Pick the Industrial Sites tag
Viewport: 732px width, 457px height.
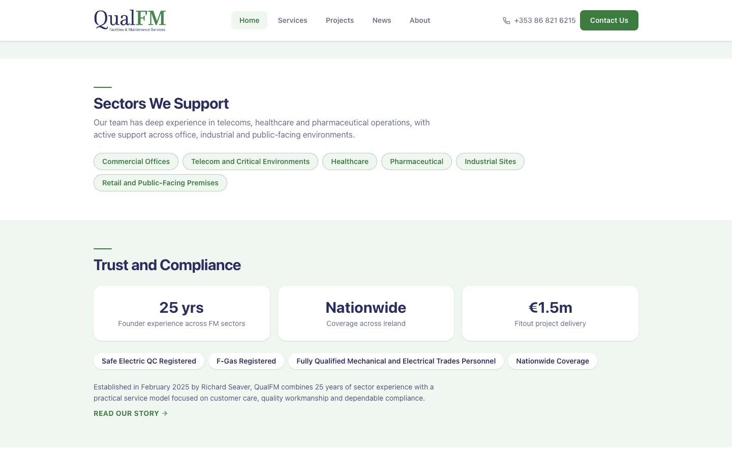490,161
